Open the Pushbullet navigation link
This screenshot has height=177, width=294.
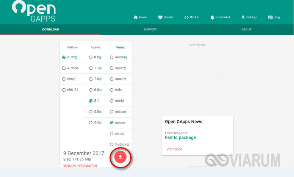point(220,17)
